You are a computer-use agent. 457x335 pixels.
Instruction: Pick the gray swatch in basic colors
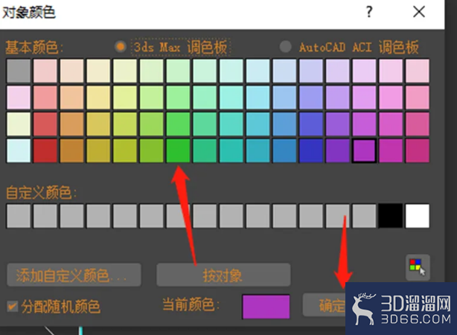19,71
